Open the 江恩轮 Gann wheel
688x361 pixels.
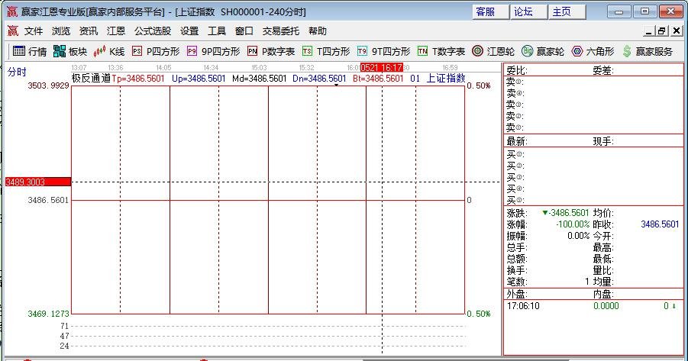493,51
